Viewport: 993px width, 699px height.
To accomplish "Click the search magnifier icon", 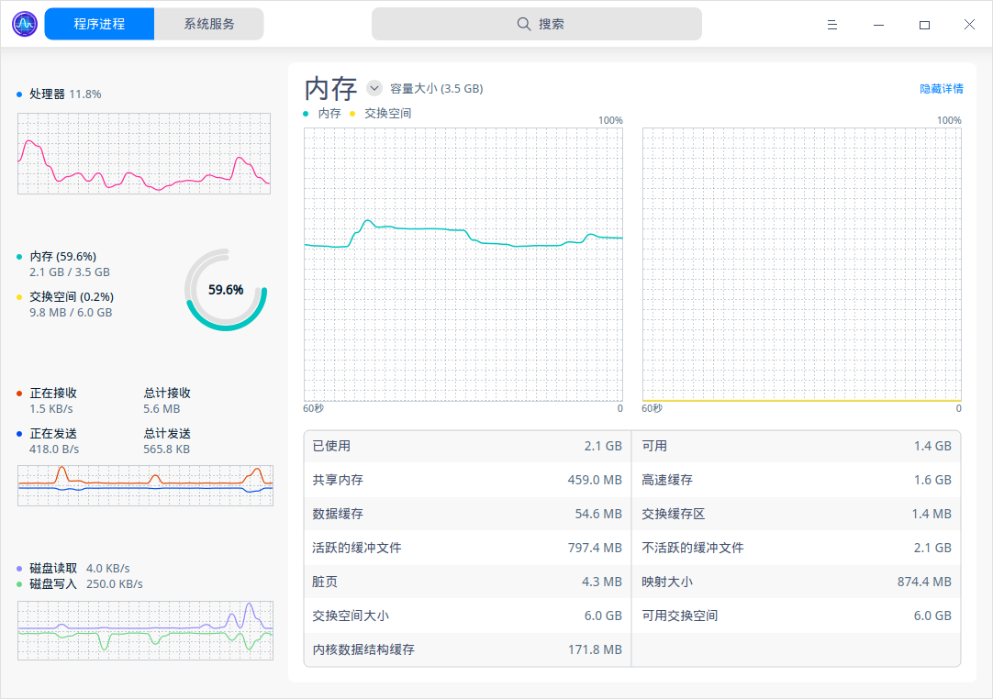I will (523, 24).
